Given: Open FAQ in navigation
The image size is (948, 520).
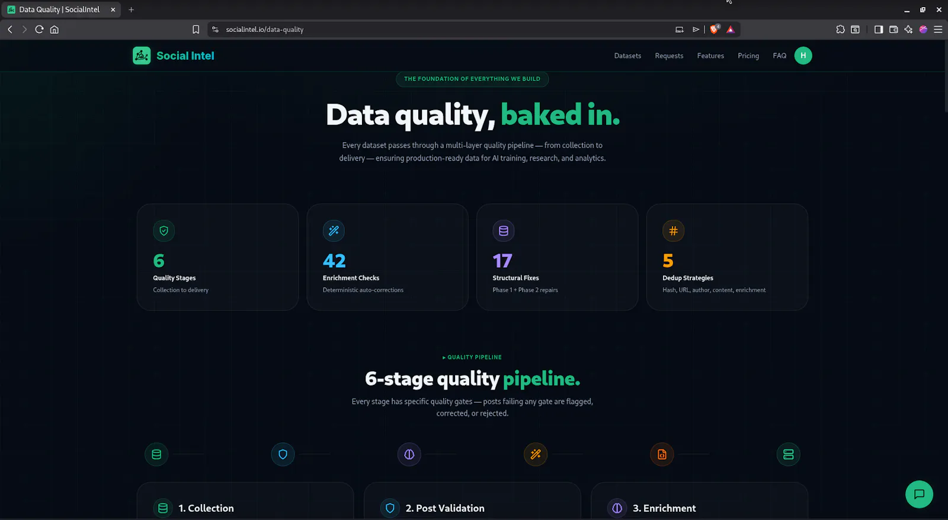Looking at the screenshot, I should pyautogui.click(x=780, y=56).
